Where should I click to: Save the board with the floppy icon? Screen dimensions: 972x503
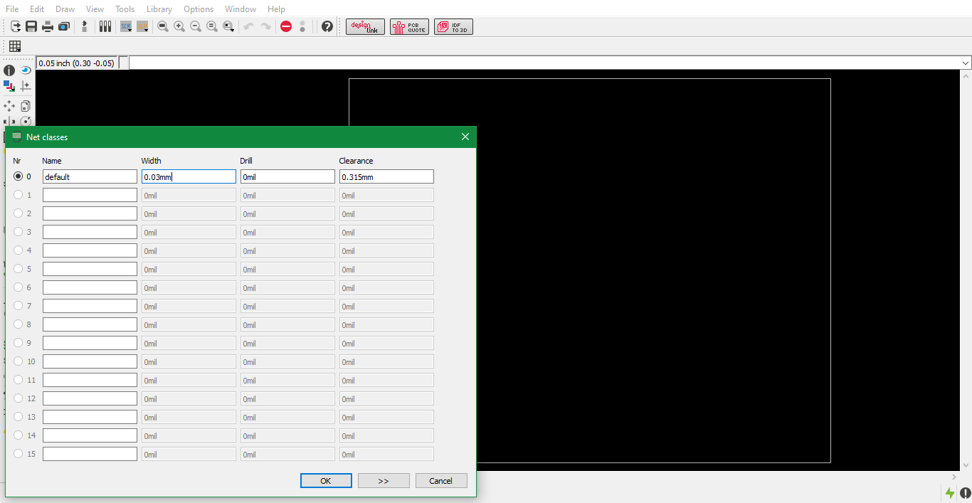[x=31, y=26]
